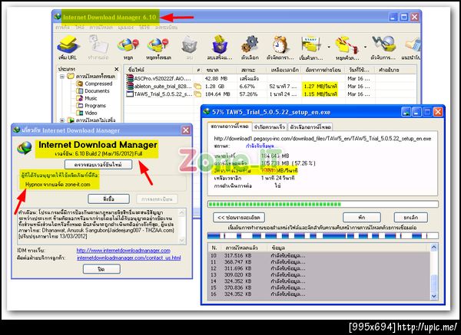Click the Stop Queue toolbar icon
The width and height of the screenshot is (461, 335).
347,48
